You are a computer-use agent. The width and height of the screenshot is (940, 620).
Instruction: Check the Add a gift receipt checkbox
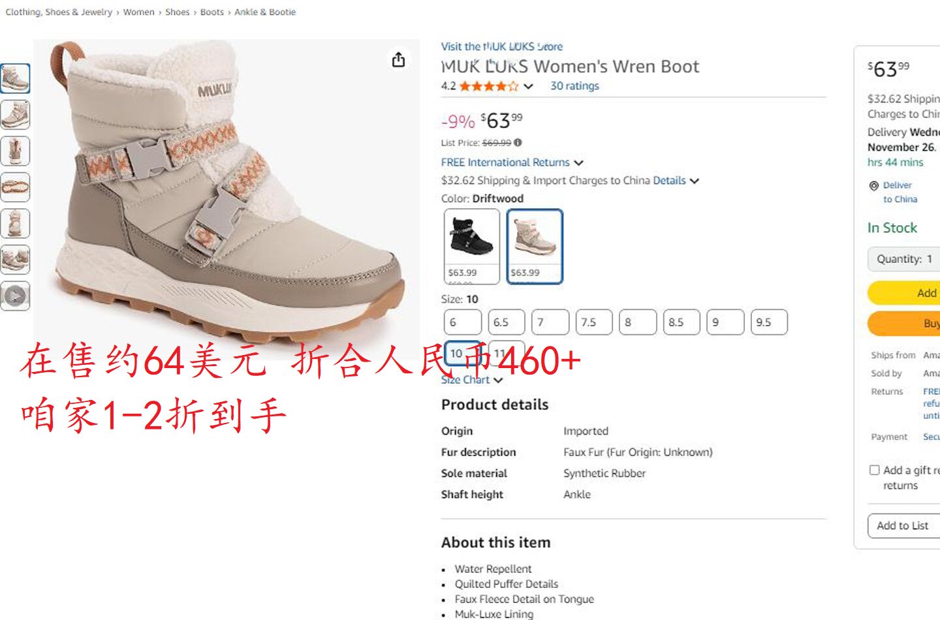[x=875, y=470]
